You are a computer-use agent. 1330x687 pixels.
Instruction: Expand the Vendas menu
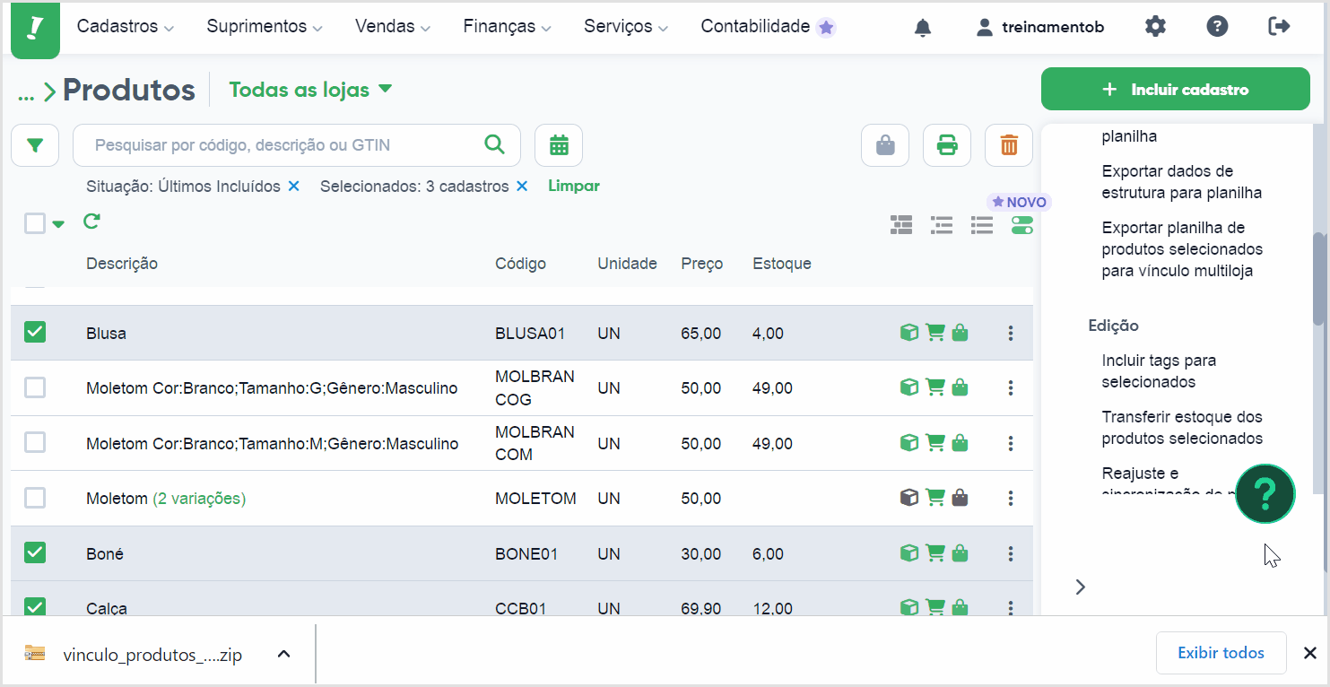393,27
